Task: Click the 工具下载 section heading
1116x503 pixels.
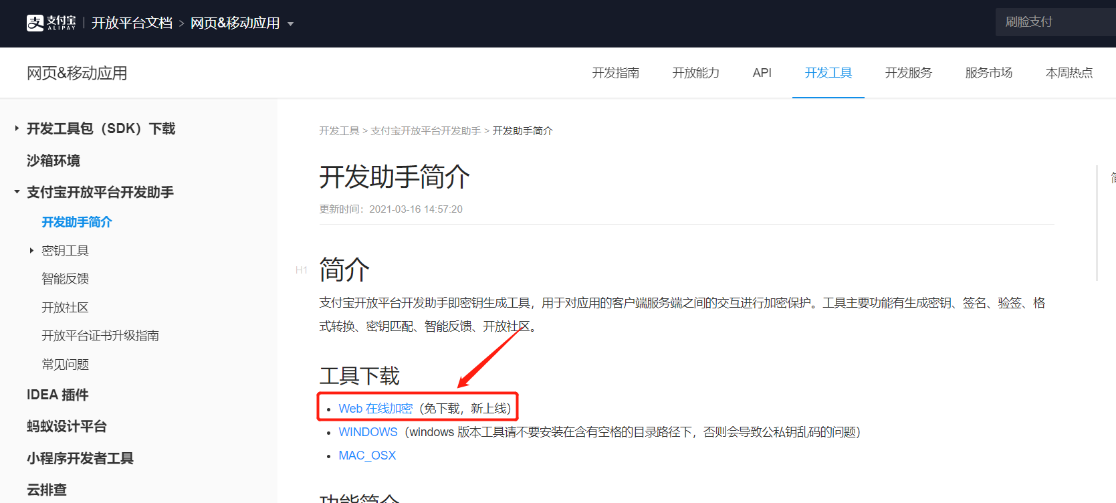Action: pyautogui.click(x=360, y=376)
